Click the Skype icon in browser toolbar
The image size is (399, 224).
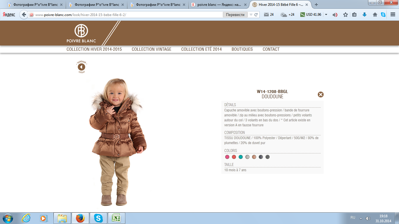pyautogui.click(x=383, y=15)
